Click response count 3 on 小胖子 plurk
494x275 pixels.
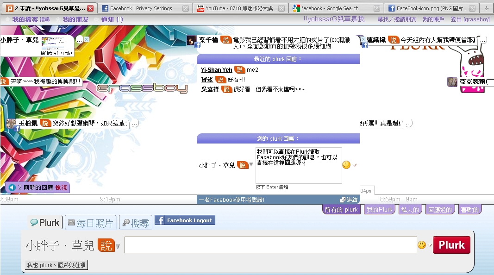[x=86, y=39]
